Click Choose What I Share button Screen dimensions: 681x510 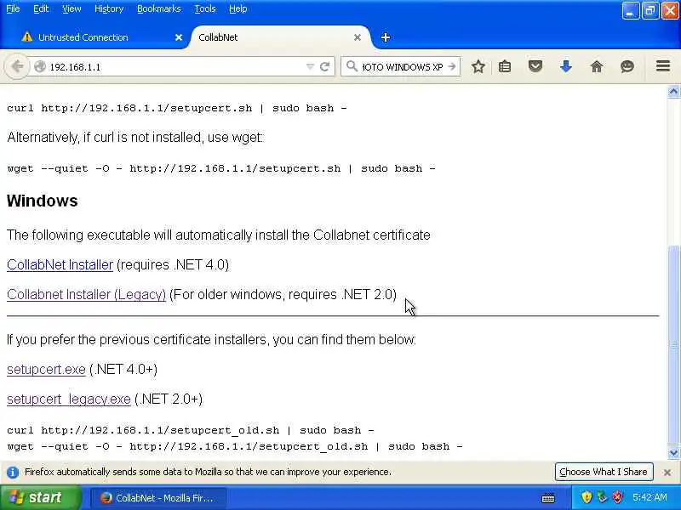click(604, 472)
